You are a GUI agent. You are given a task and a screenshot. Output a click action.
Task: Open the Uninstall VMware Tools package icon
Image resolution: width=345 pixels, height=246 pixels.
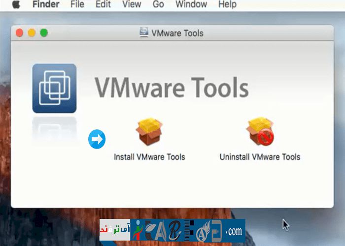click(260, 131)
